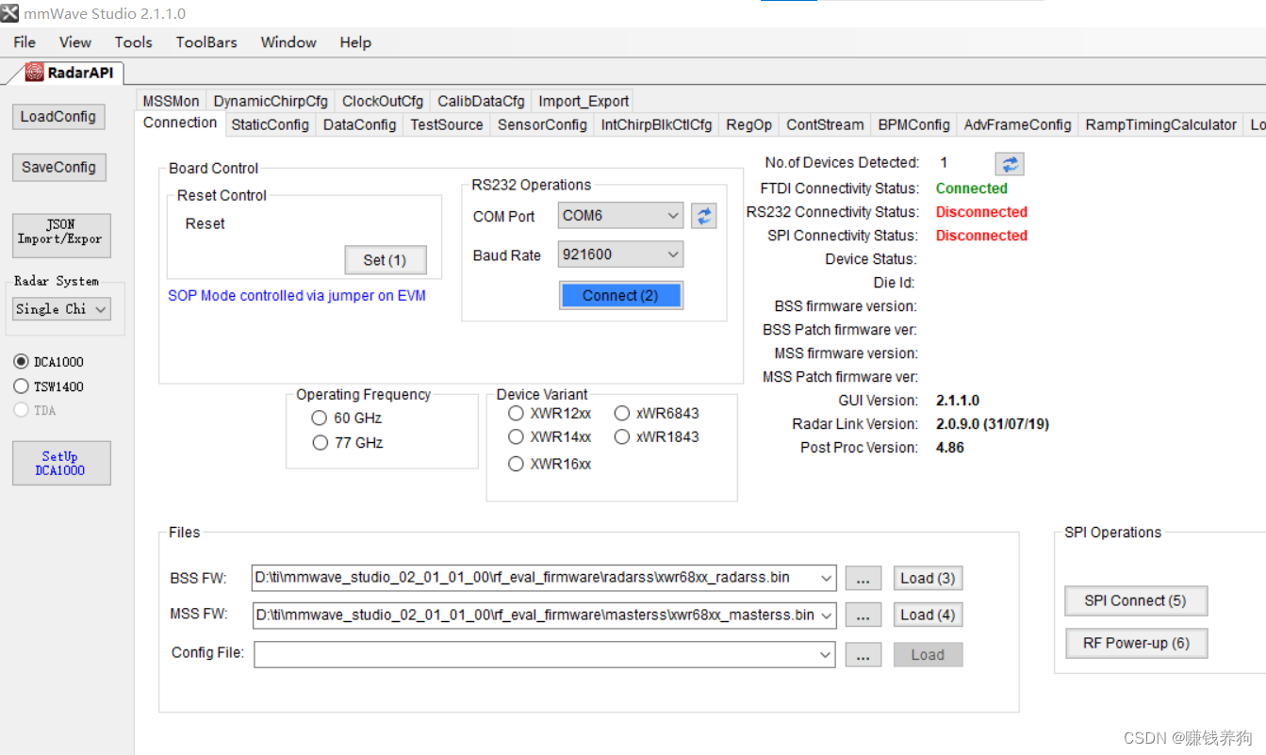The height and width of the screenshot is (755, 1266).
Task: Click the SPI Connect (5) button
Action: click(x=1136, y=600)
